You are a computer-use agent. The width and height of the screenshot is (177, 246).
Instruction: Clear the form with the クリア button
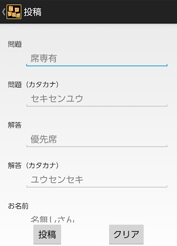coord(126,234)
